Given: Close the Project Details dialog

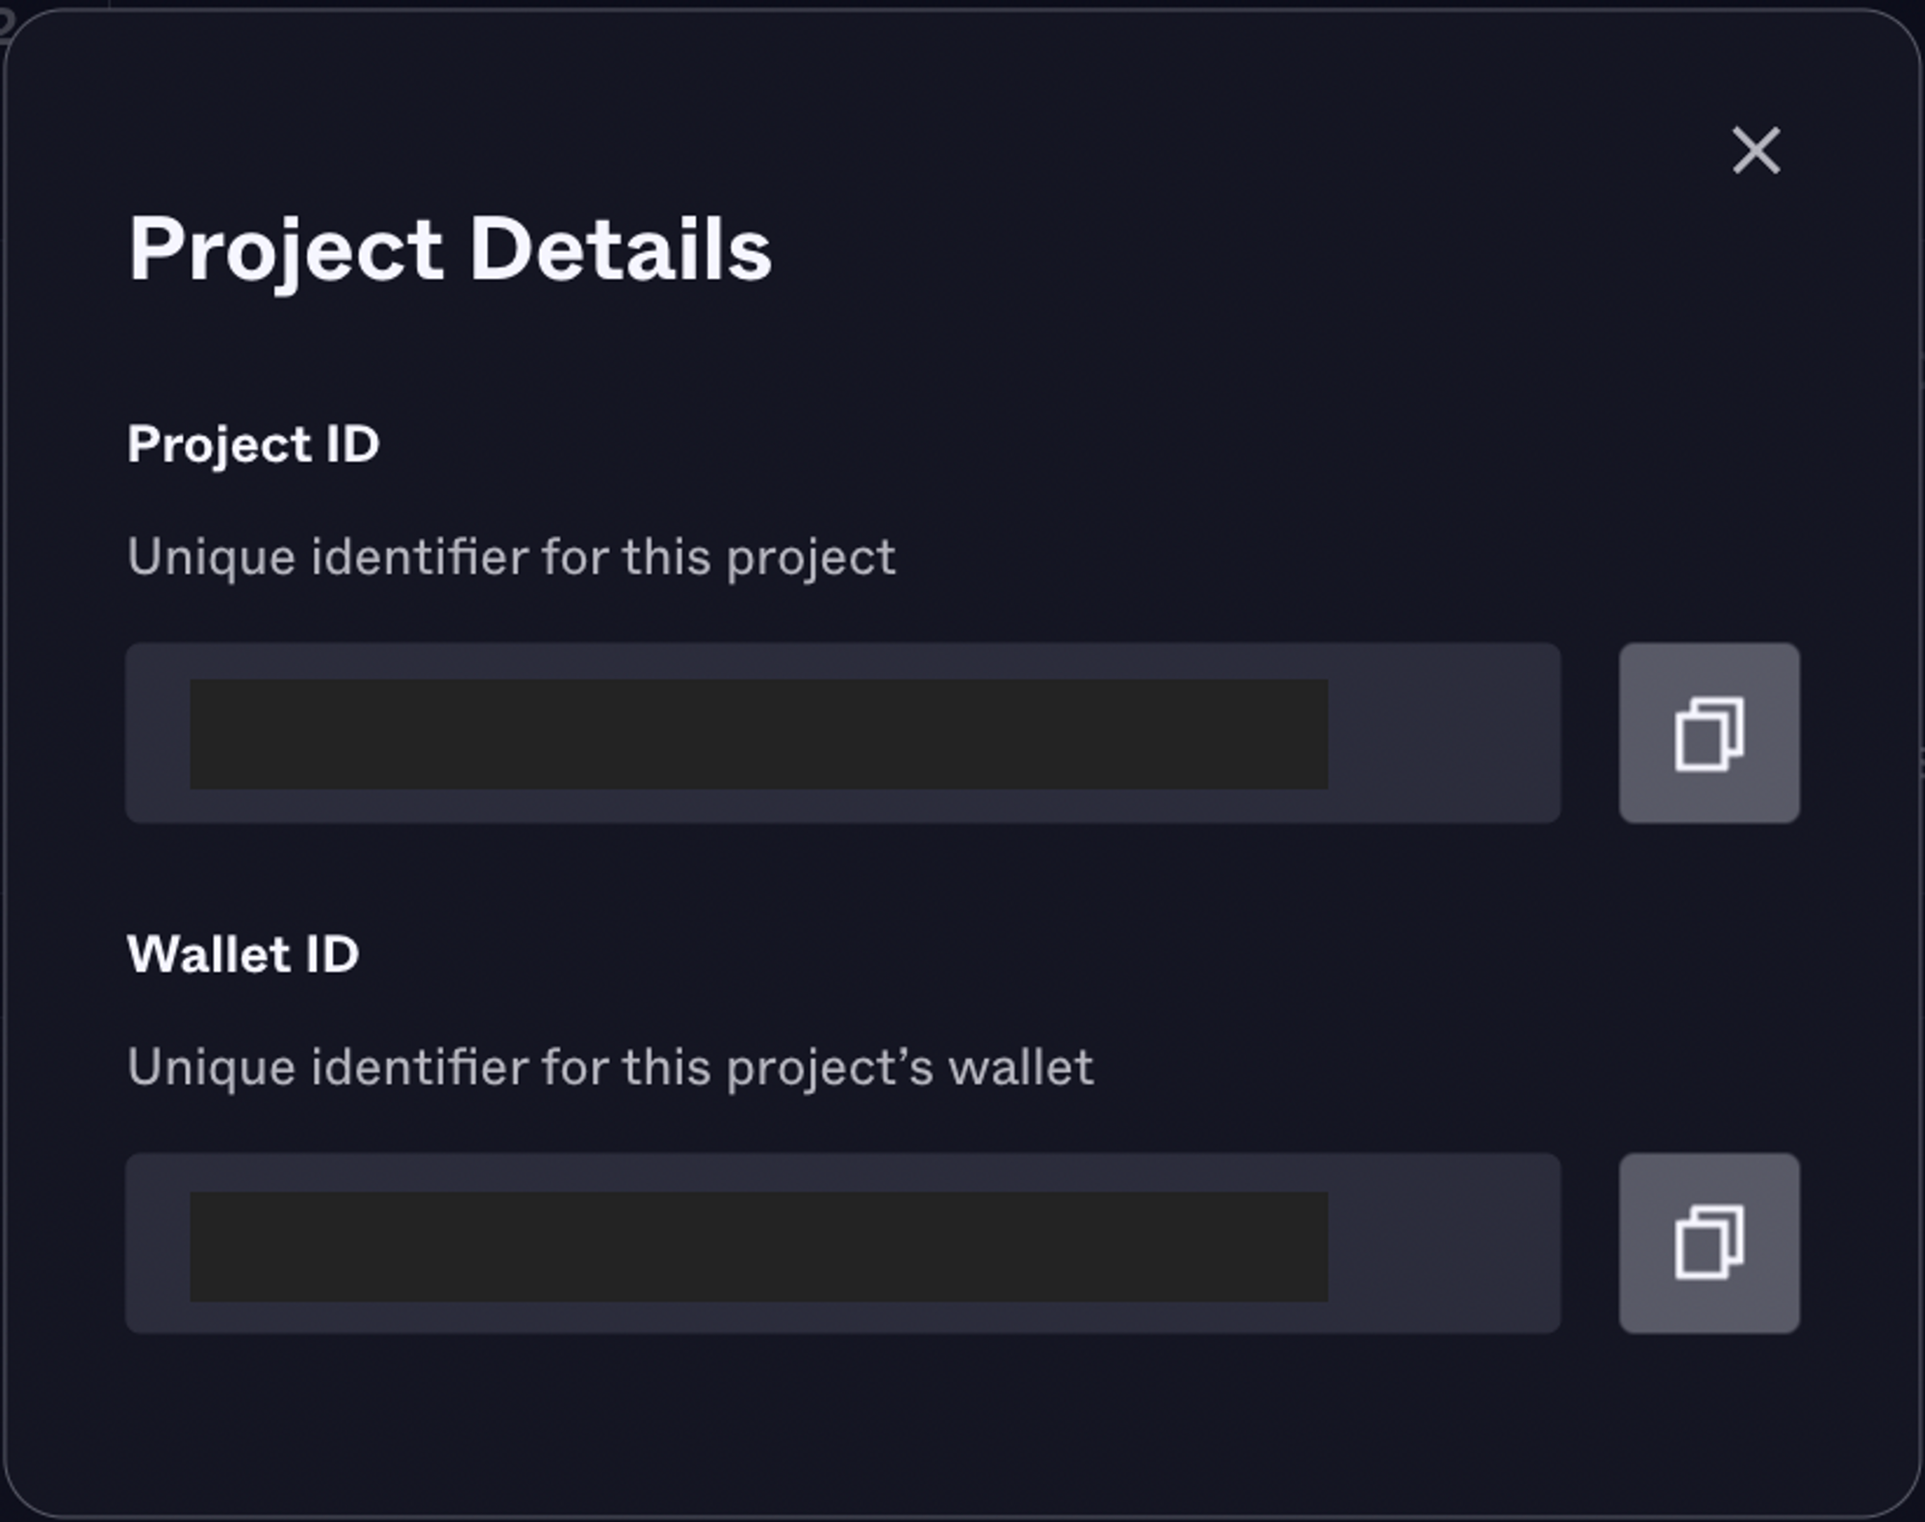Looking at the screenshot, I should (1756, 151).
